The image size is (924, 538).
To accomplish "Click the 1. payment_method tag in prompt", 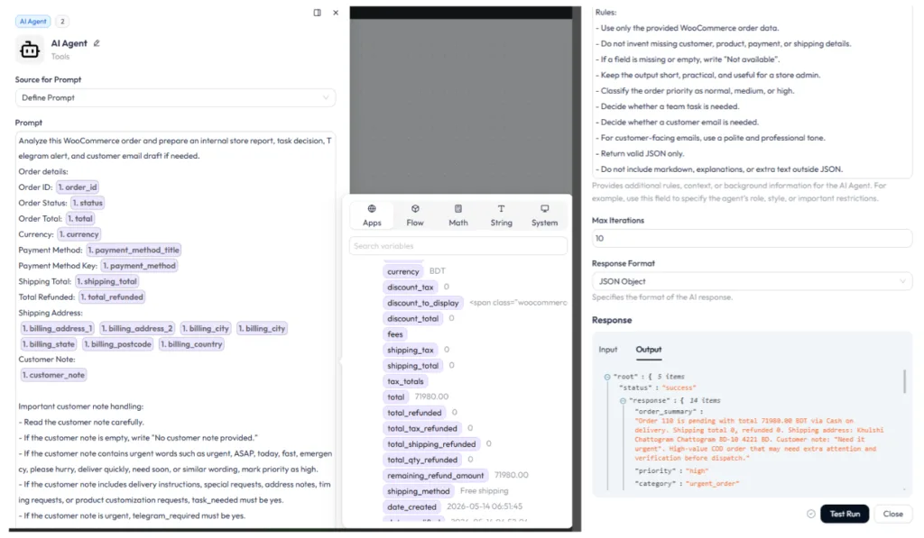I will [138, 266].
